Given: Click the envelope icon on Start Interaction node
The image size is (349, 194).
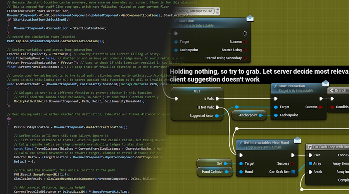Looking at the screenshot, I should click(x=326, y=83).
